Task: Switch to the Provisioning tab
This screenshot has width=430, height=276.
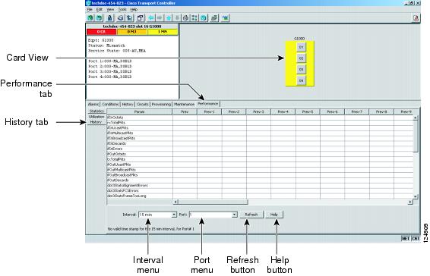Action: click(x=161, y=105)
